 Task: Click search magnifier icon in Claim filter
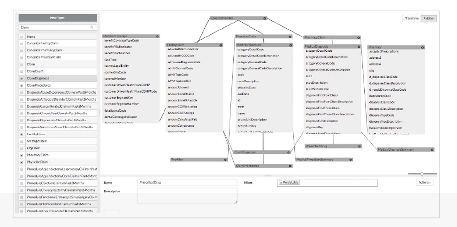(92, 28)
